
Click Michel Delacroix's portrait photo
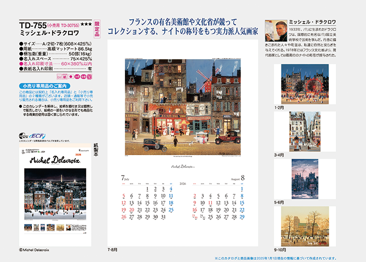coord(276,33)
